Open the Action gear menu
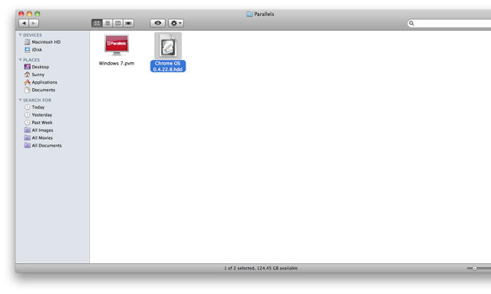491x294 pixels. coord(176,23)
